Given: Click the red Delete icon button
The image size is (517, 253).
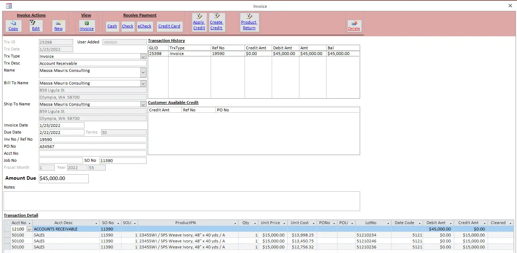Looking at the screenshot, I should click(354, 26).
